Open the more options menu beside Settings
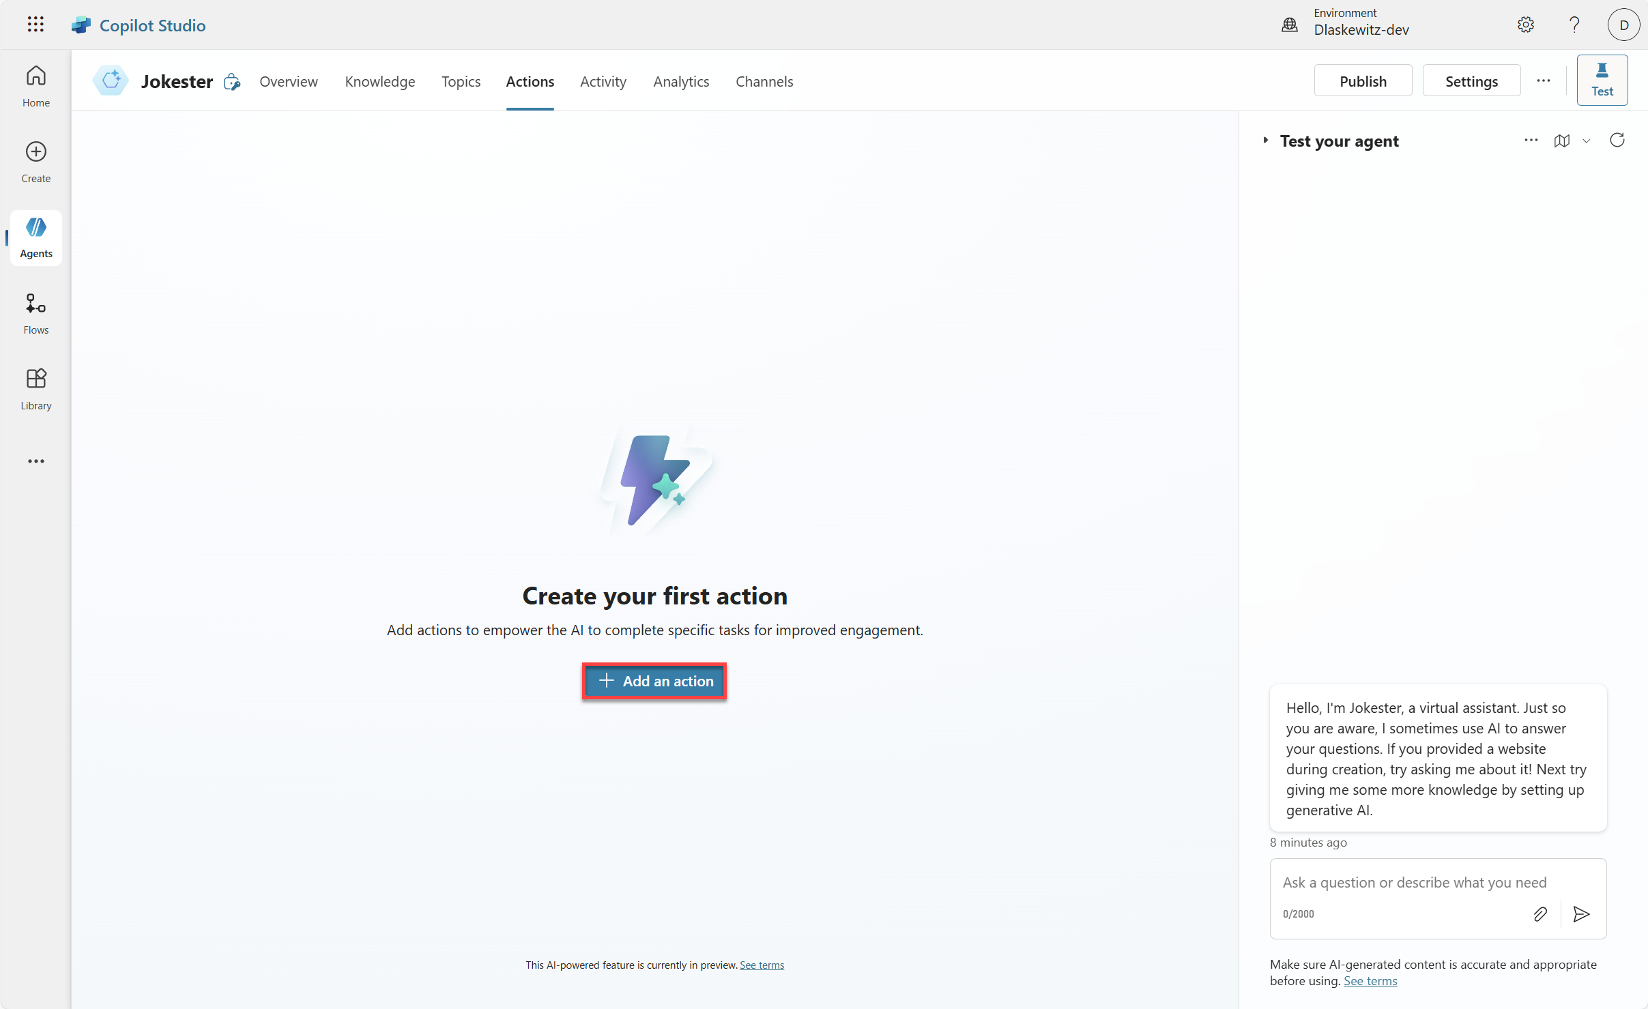The width and height of the screenshot is (1648, 1009). pyautogui.click(x=1543, y=81)
